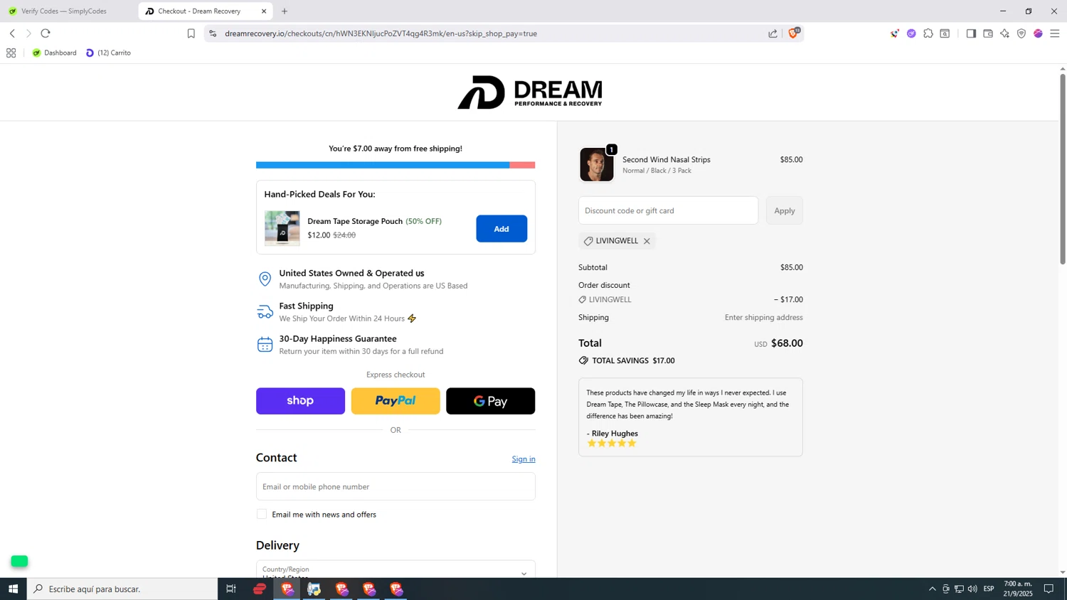Click the free shipping progress bar
The height and width of the screenshot is (600, 1067).
tap(396, 165)
